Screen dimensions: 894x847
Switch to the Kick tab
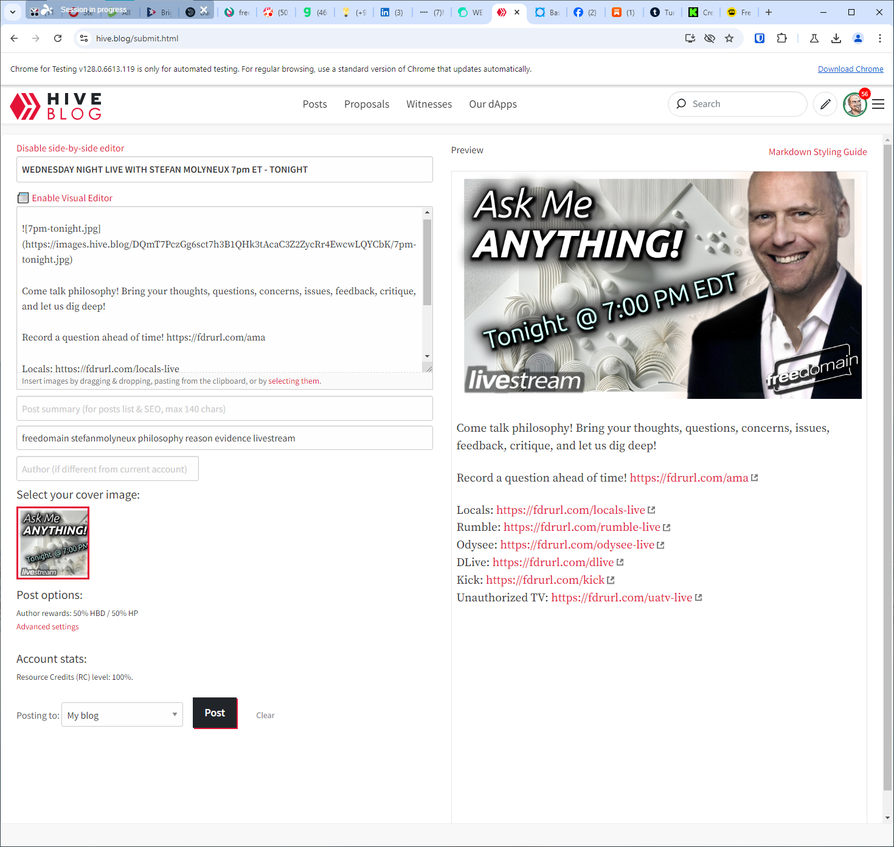point(700,12)
